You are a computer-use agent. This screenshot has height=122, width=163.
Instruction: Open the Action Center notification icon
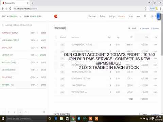tap(152, 119)
